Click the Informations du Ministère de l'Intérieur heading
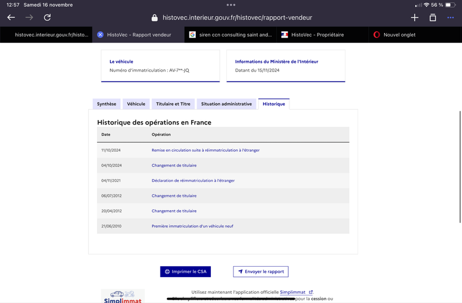 click(277, 62)
